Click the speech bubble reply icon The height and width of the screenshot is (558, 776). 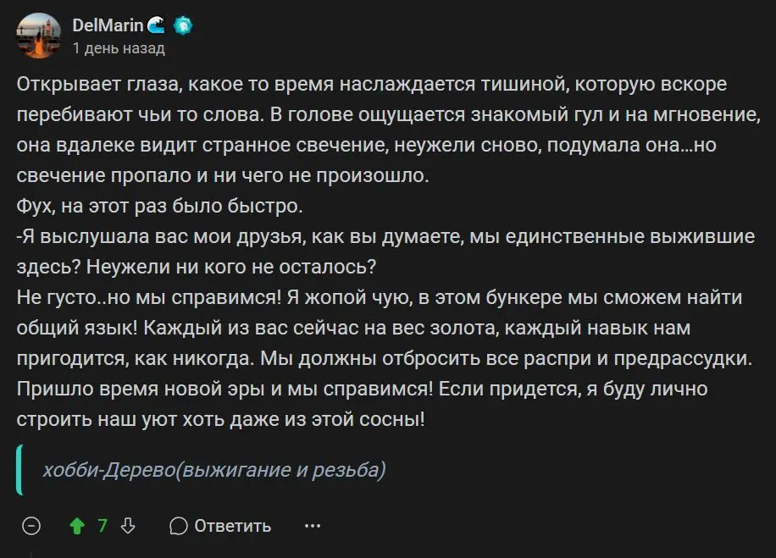[179, 526]
